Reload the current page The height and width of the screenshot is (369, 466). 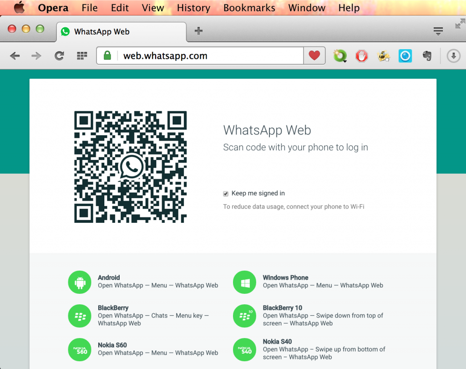(59, 56)
